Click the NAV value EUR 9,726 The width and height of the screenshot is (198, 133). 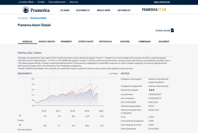[x=153, y=102]
